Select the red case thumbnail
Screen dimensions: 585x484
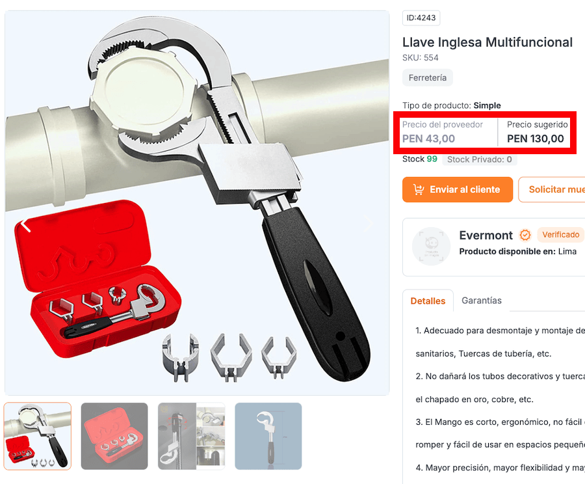click(x=114, y=436)
